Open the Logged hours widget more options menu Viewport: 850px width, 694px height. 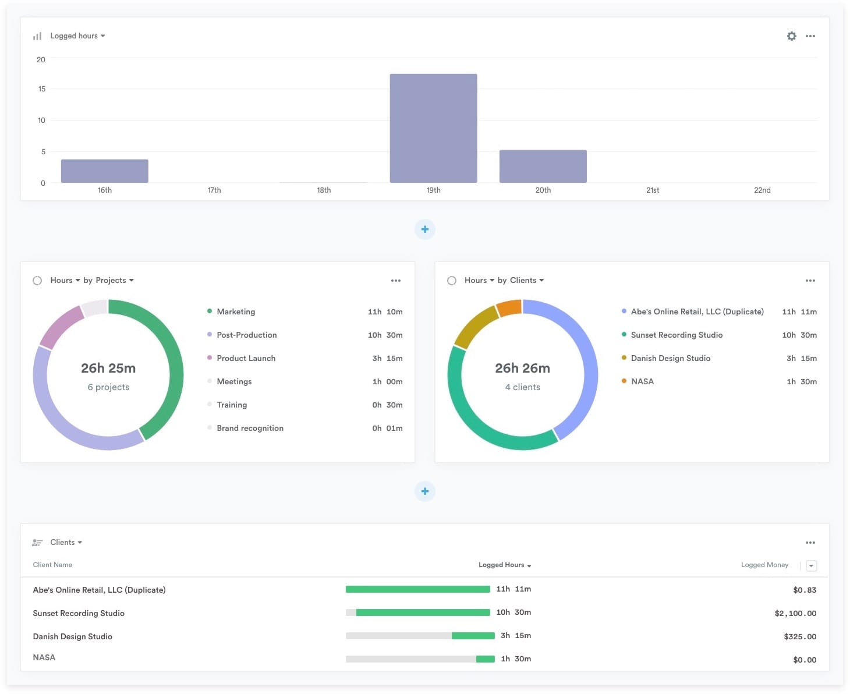point(810,36)
